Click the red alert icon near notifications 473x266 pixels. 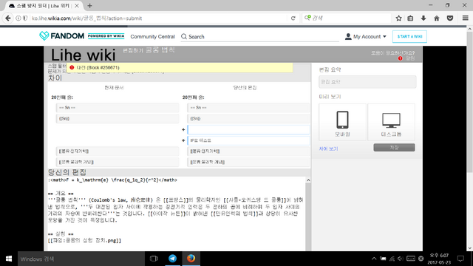click(x=400, y=58)
